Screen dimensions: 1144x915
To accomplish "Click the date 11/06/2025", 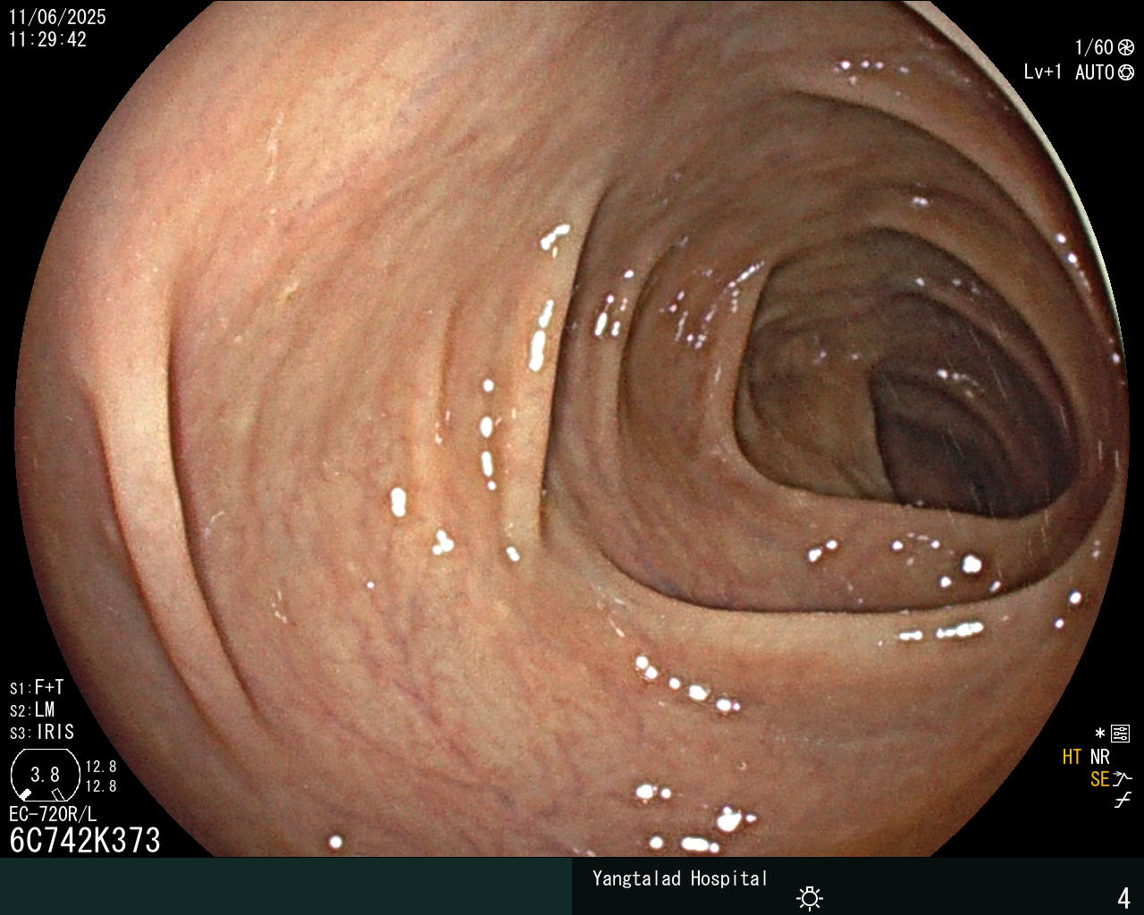I will click(x=57, y=17).
